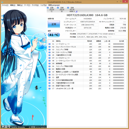Select Disk 2 status orb
The image size is (129, 129).
click(68, 8)
